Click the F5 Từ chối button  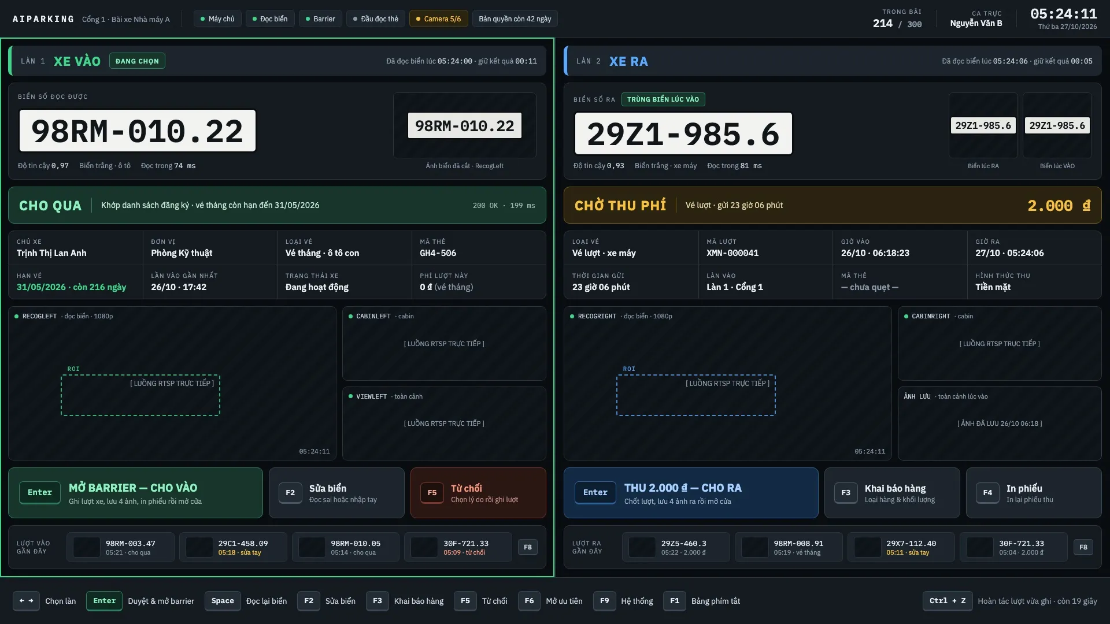tap(478, 493)
